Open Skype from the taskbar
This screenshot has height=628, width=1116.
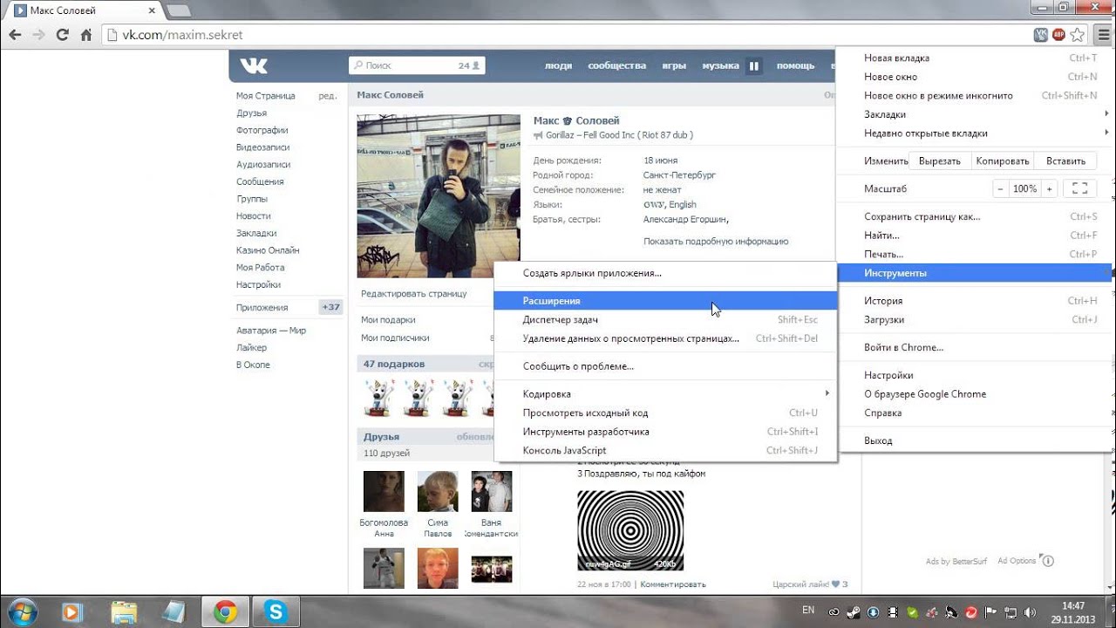[x=276, y=611]
